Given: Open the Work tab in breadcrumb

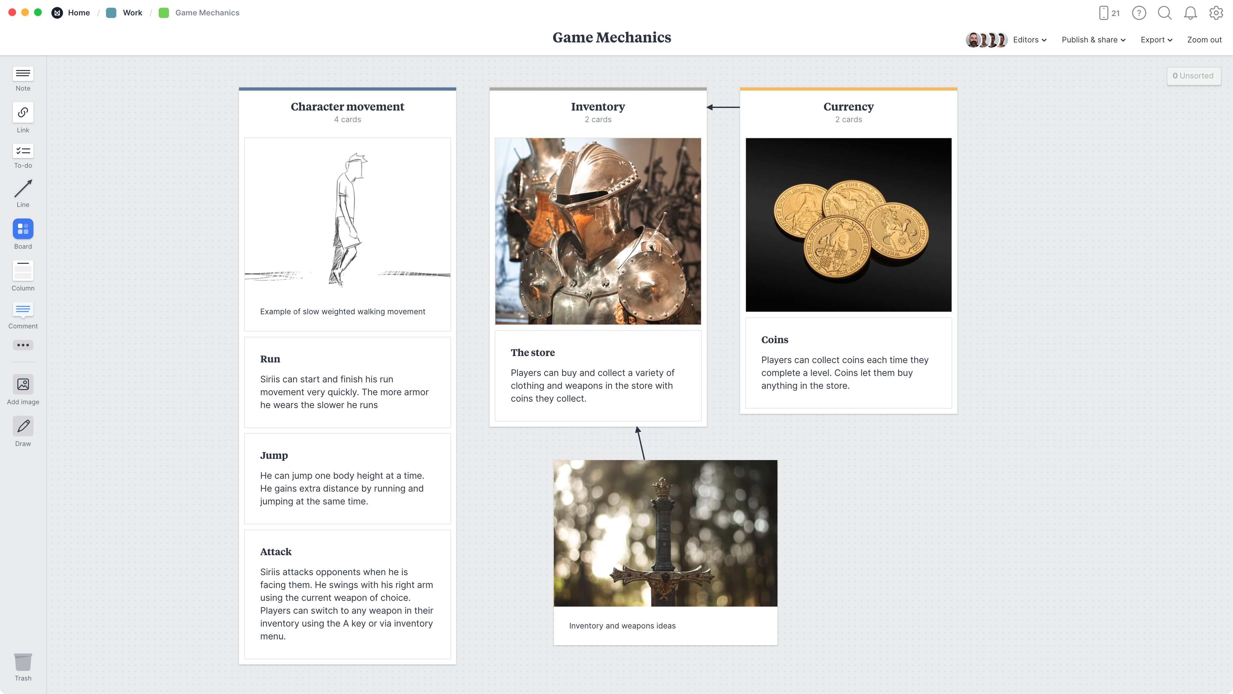Looking at the screenshot, I should click(x=131, y=12).
